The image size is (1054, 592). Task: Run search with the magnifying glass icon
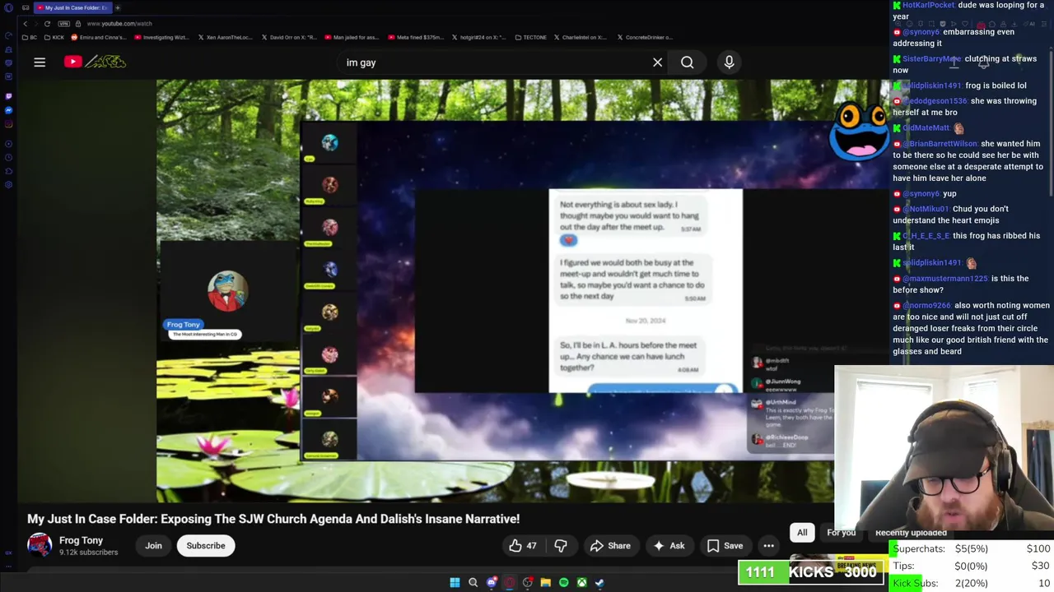(x=687, y=62)
